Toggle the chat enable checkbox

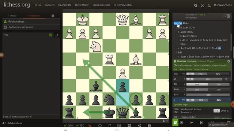click(50, 35)
